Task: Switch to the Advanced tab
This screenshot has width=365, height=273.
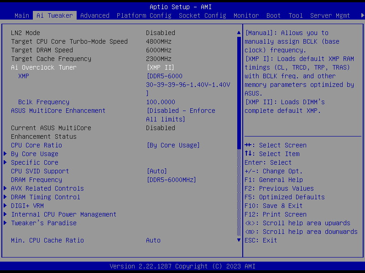Action: pyautogui.click(x=95, y=15)
